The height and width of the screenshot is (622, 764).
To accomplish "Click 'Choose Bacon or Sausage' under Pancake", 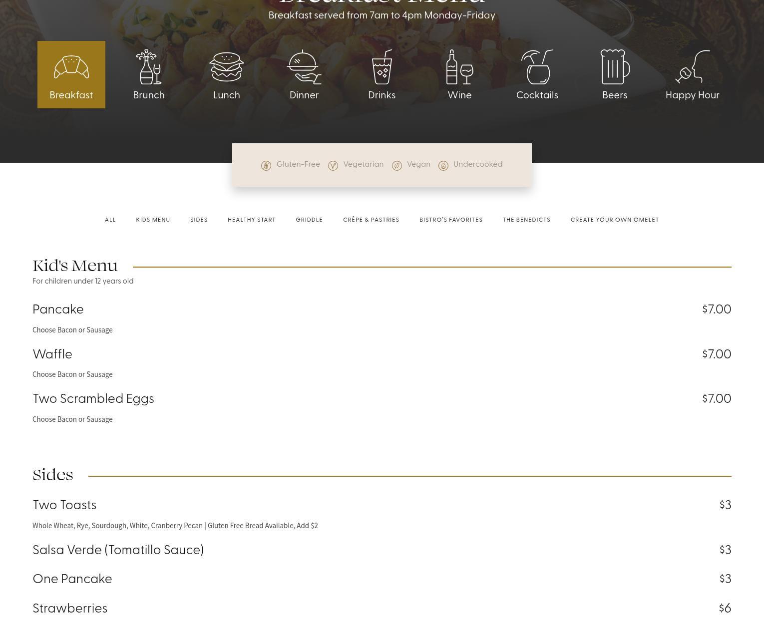I will click(72, 330).
